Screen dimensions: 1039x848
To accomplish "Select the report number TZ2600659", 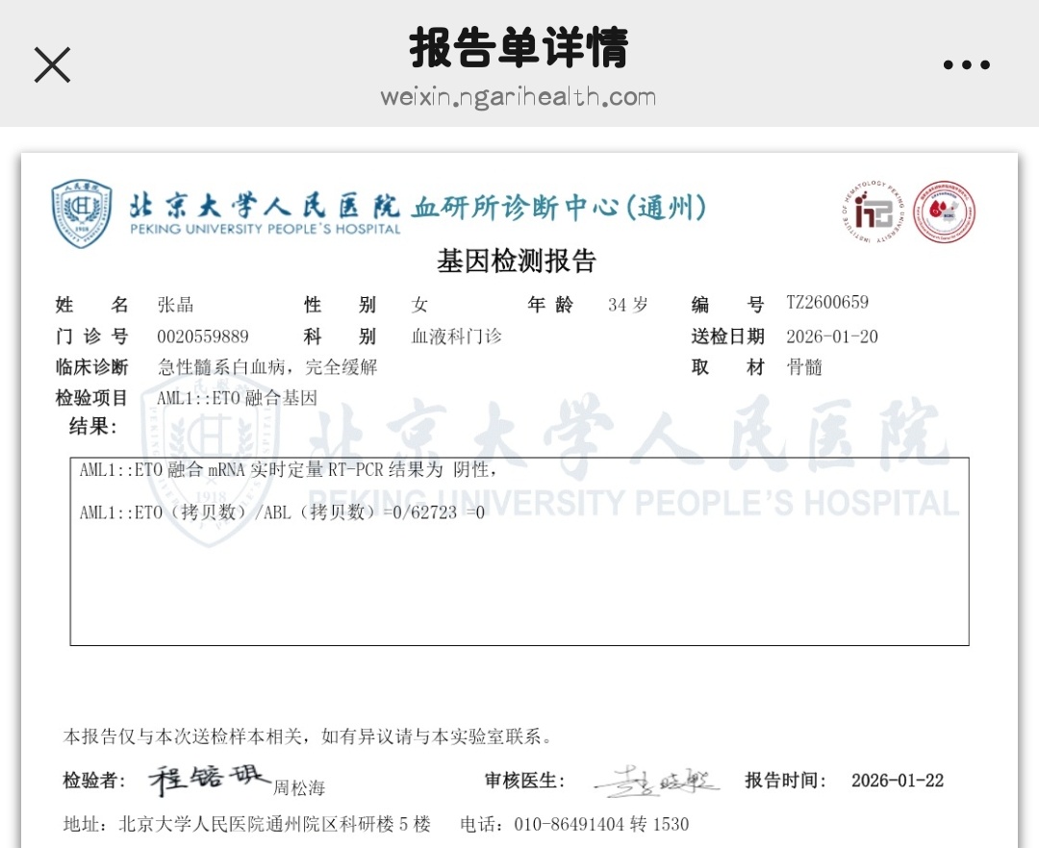I will click(x=826, y=303).
